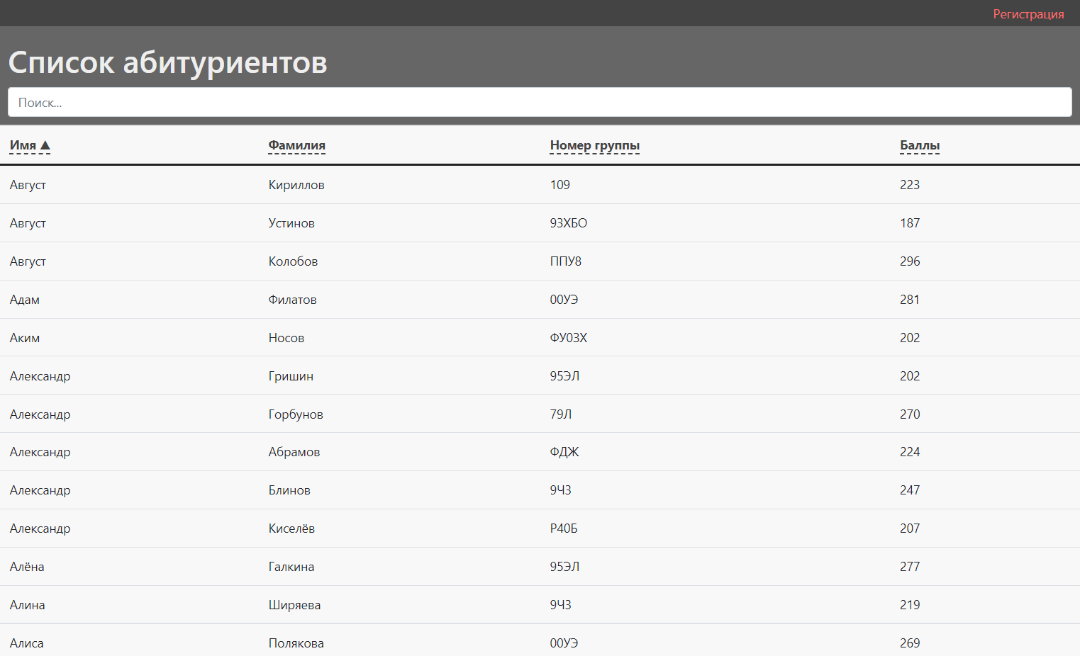
Task: Select the entry for Александр Горбунов
Action: (284, 414)
